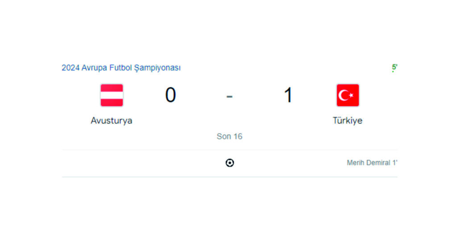Click the white crescent on Turkey's flag
457x229 pixels.
click(344, 95)
